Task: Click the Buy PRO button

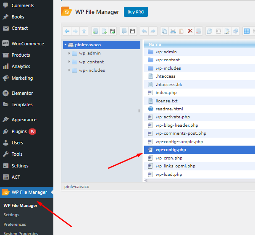Action: (x=136, y=12)
